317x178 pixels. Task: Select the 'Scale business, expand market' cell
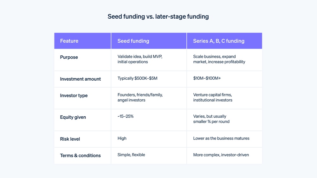coord(219,59)
